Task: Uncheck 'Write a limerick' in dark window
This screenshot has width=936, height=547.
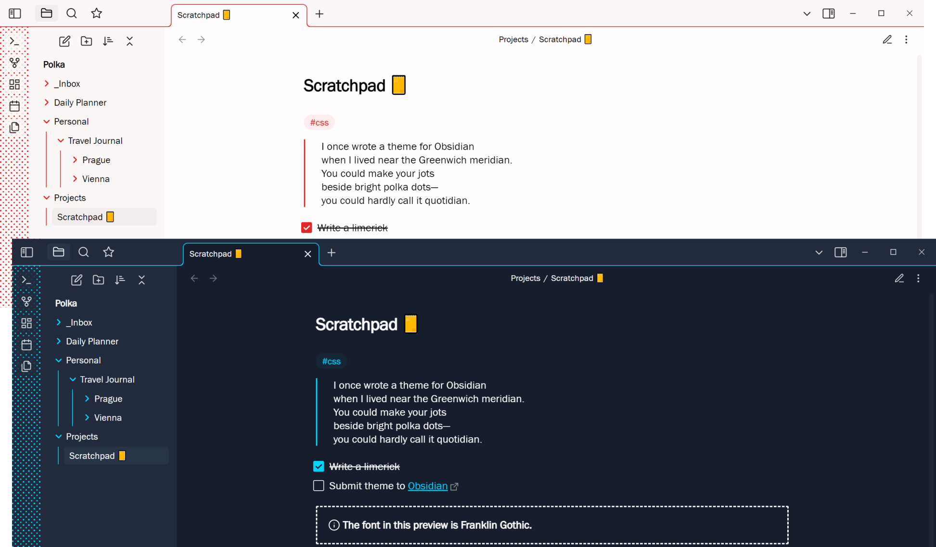Action: tap(319, 466)
